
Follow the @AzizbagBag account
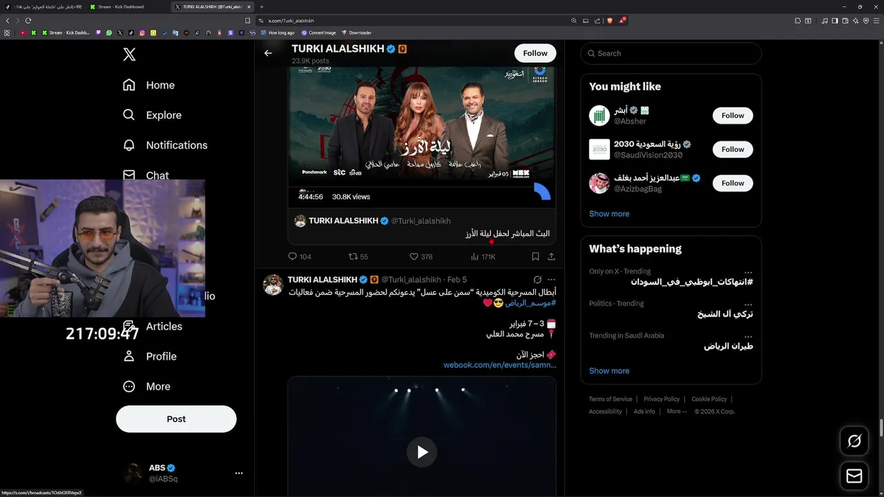click(733, 183)
